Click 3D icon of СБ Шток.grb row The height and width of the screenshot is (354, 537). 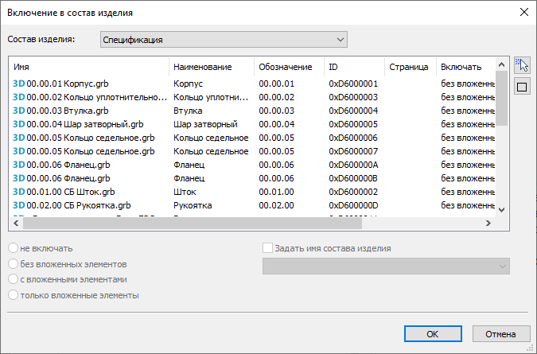19,192
